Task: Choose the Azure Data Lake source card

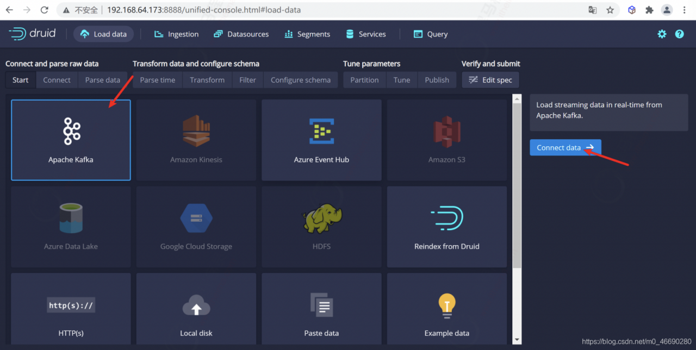Action: (71, 227)
